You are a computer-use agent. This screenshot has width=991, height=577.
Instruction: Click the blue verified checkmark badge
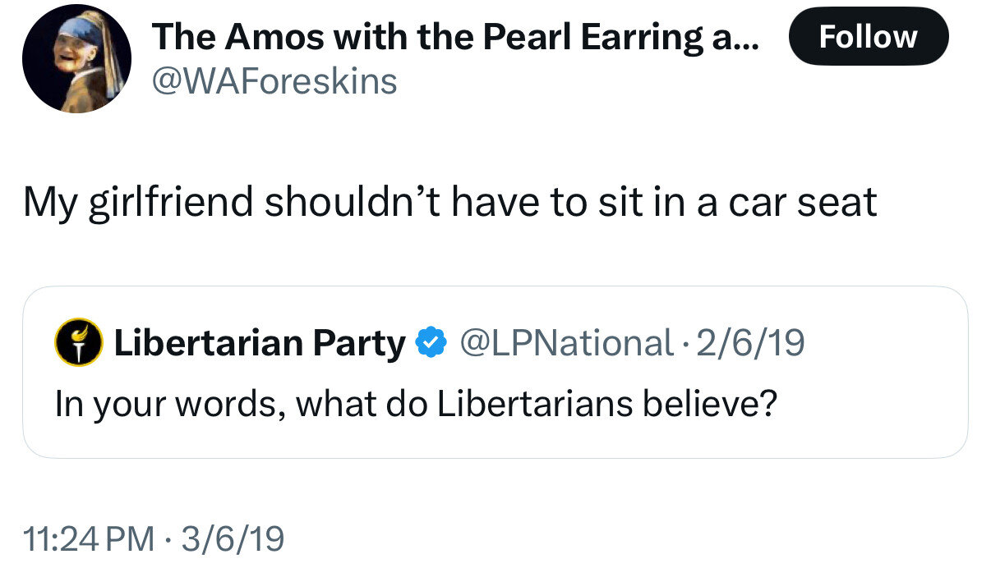pos(431,343)
